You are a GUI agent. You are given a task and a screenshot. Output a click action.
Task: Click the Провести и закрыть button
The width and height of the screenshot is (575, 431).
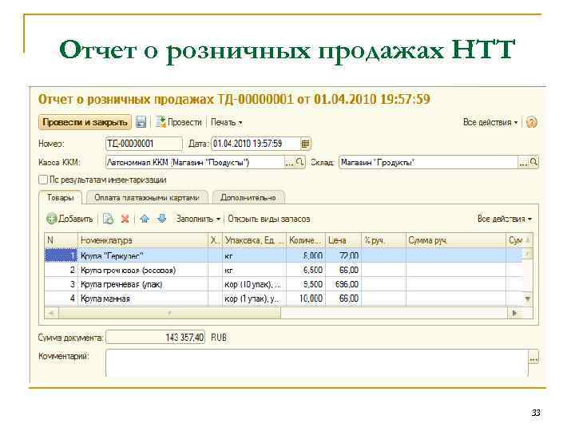coord(85,122)
